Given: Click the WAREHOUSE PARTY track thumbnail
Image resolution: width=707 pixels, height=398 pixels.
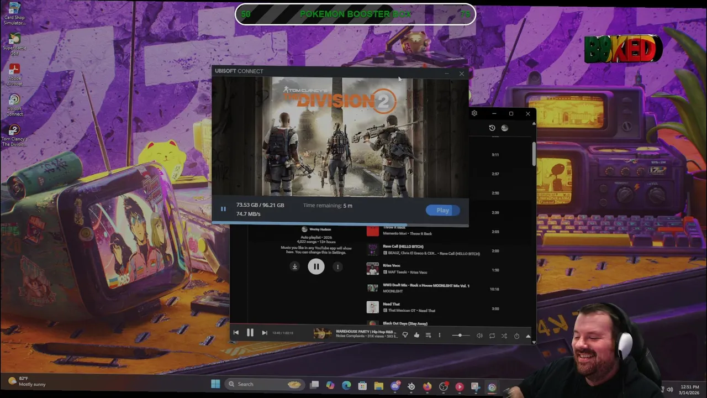Looking at the screenshot, I should (x=323, y=333).
